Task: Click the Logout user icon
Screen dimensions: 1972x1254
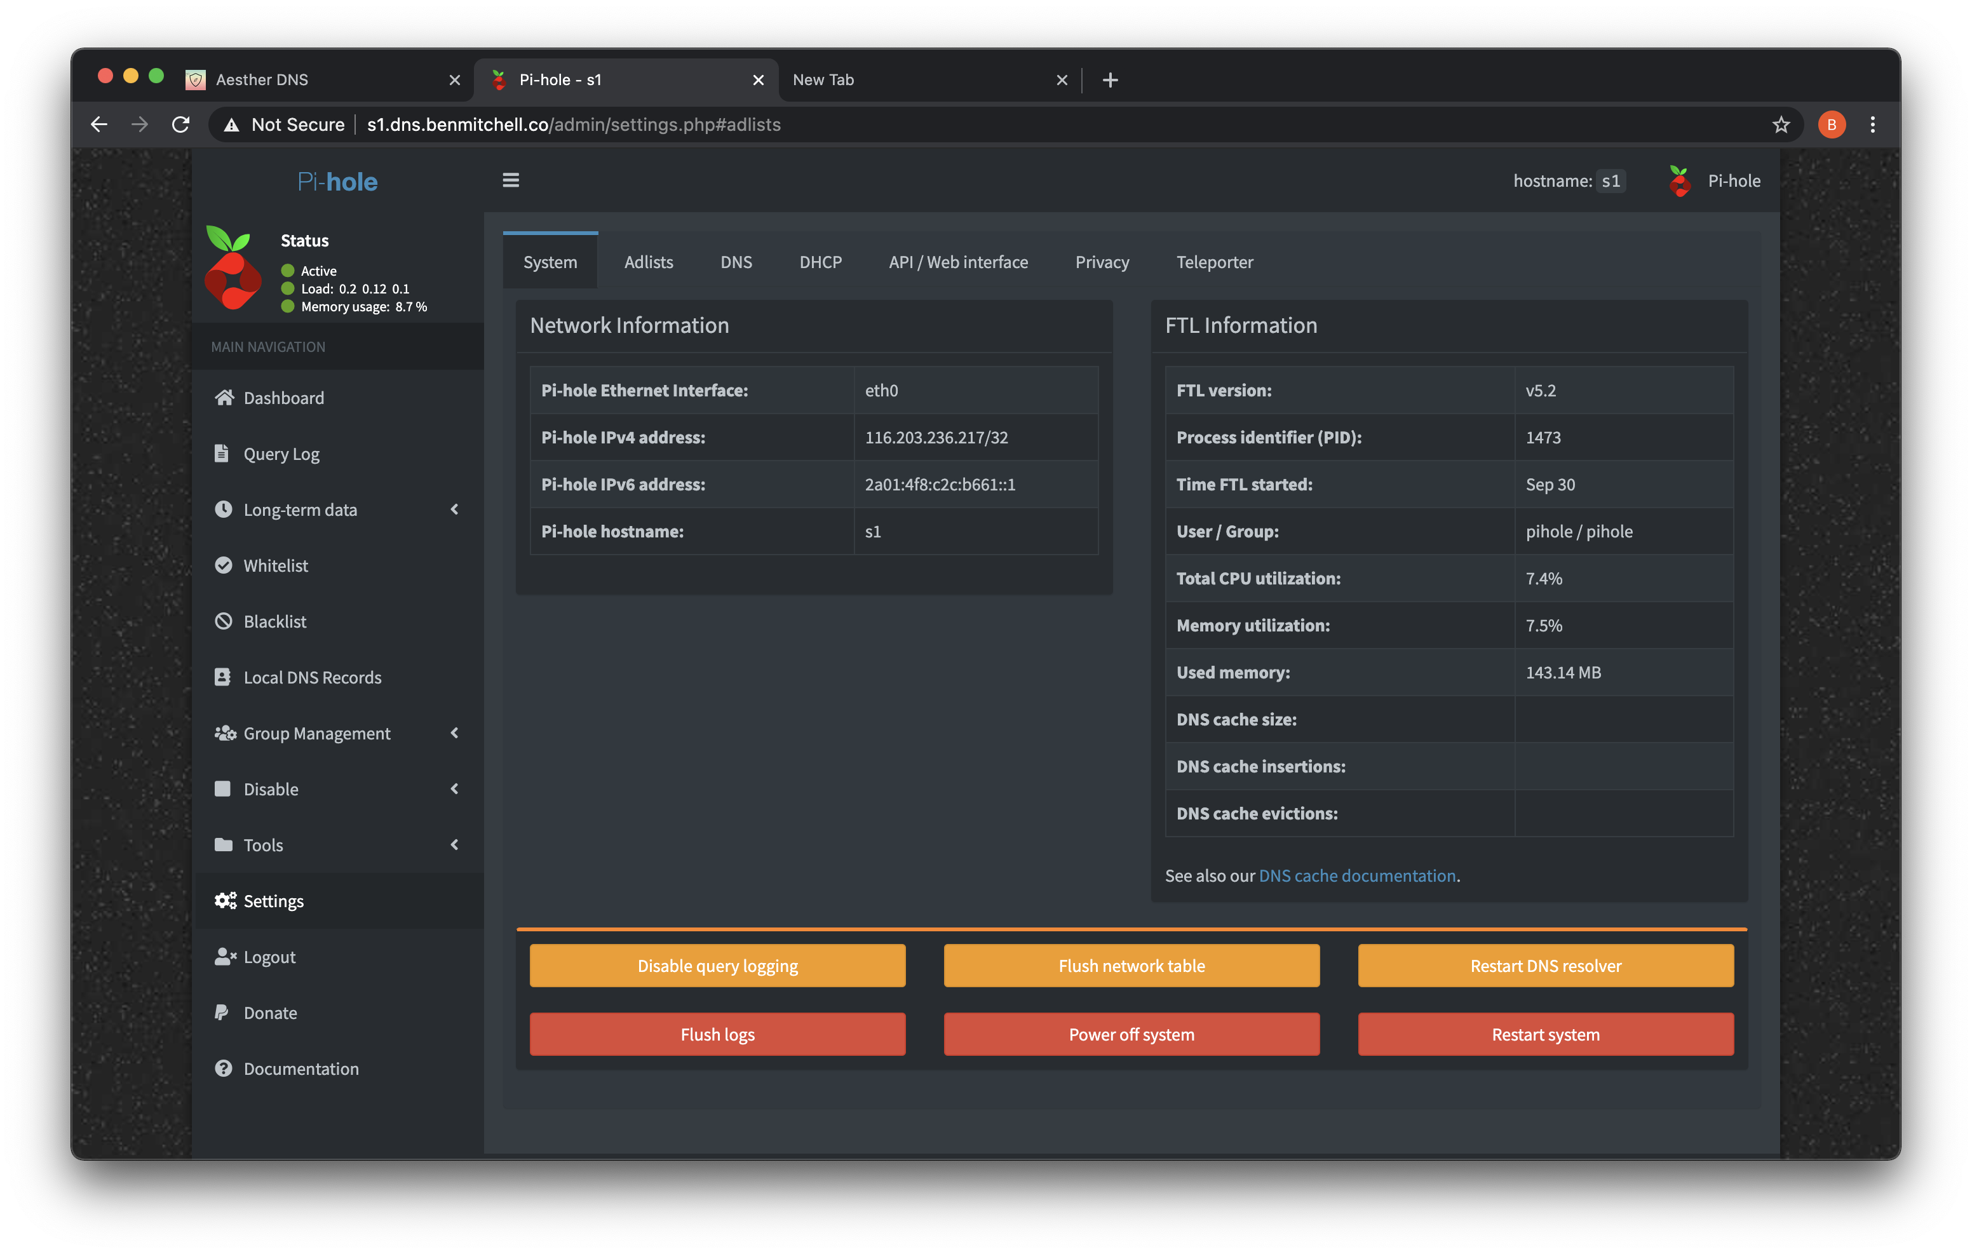Action: pos(225,956)
